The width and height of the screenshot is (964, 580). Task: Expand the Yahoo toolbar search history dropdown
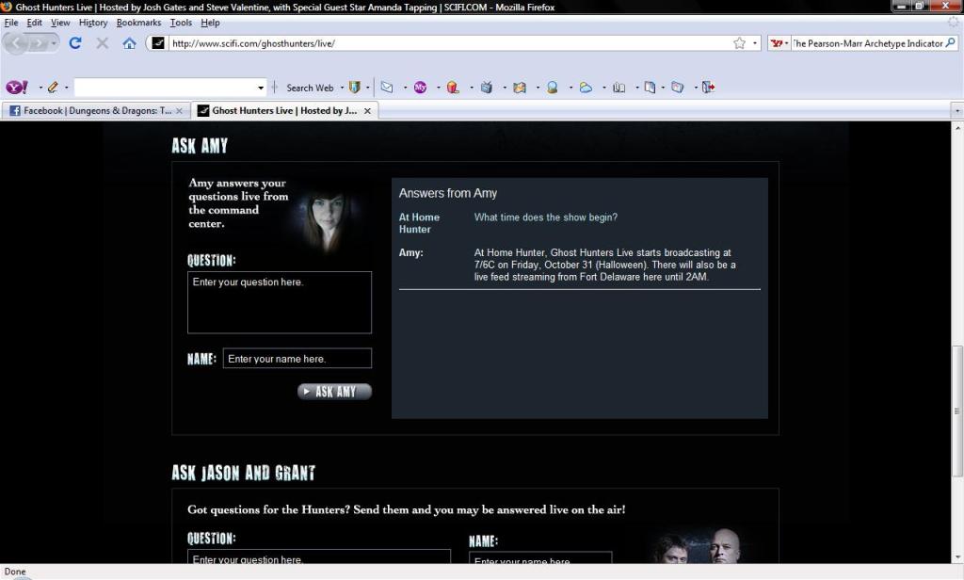[x=261, y=88]
